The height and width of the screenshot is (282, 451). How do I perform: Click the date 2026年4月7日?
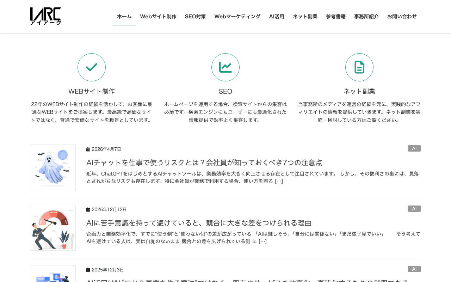click(106, 149)
